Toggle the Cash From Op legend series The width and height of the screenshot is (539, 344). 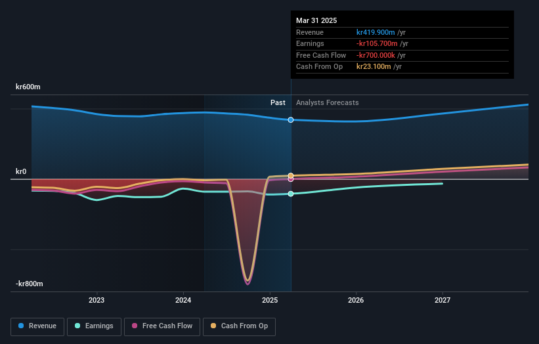pos(239,326)
